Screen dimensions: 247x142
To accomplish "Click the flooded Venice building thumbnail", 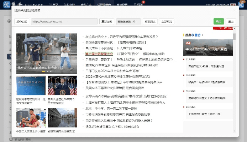I will point(62,118).
